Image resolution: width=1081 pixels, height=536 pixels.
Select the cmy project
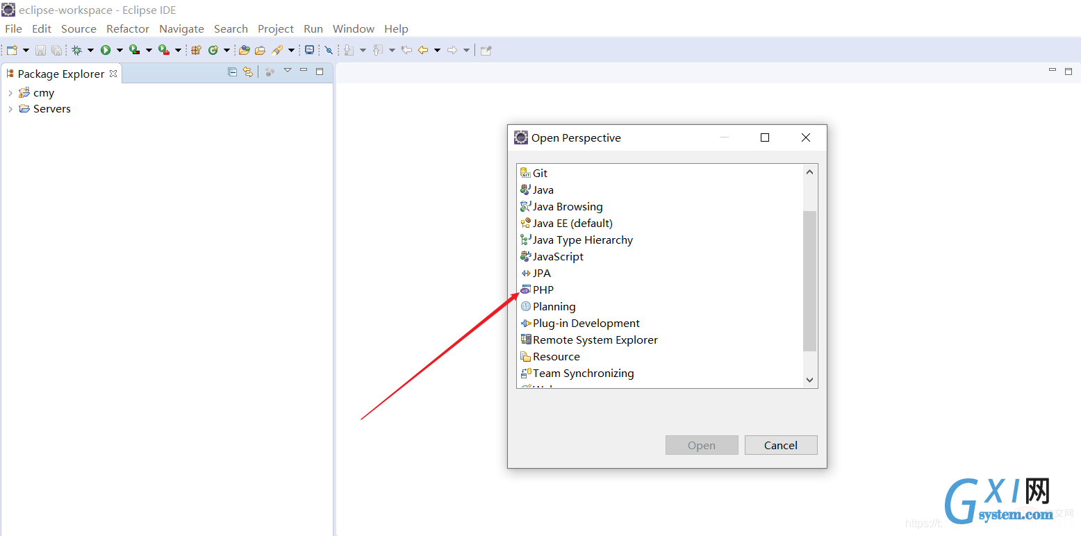tap(37, 93)
